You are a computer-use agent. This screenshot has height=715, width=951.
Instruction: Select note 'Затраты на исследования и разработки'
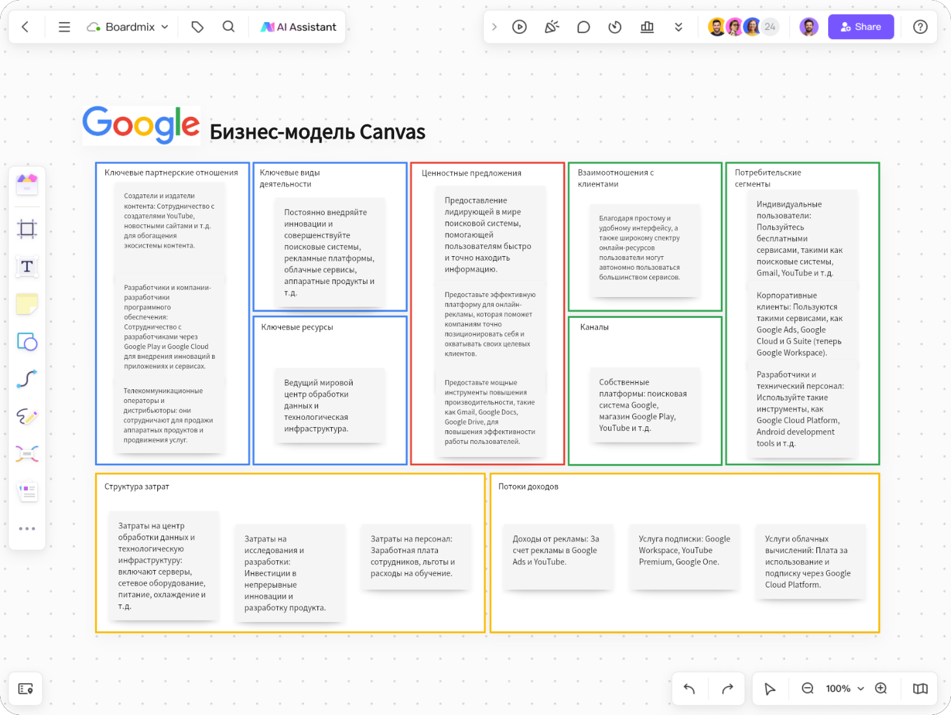point(290,573)
